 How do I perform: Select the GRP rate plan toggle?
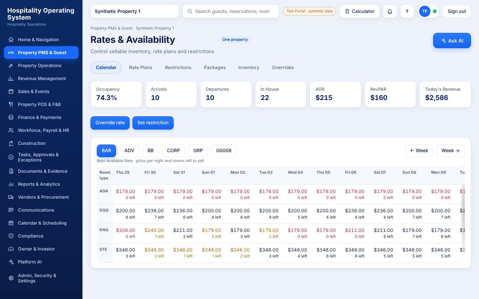[198, 150]
